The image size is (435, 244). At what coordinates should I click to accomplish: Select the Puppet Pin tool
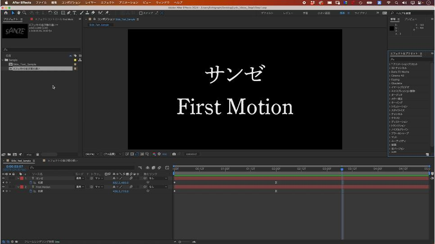coord(107,13)
